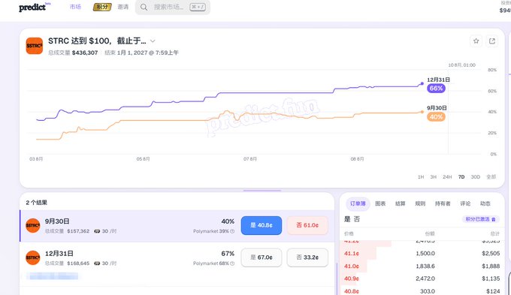Set chart range to 3H

click(x=433, y=177)
